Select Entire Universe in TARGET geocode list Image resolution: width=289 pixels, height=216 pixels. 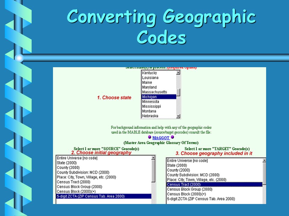(x=214, y=160)
